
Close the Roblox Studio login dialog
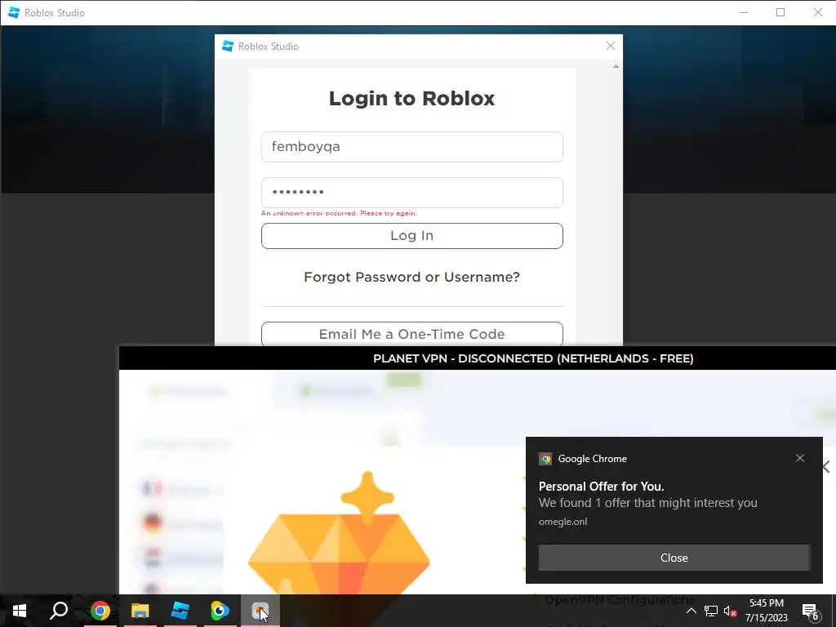point(611,47)
